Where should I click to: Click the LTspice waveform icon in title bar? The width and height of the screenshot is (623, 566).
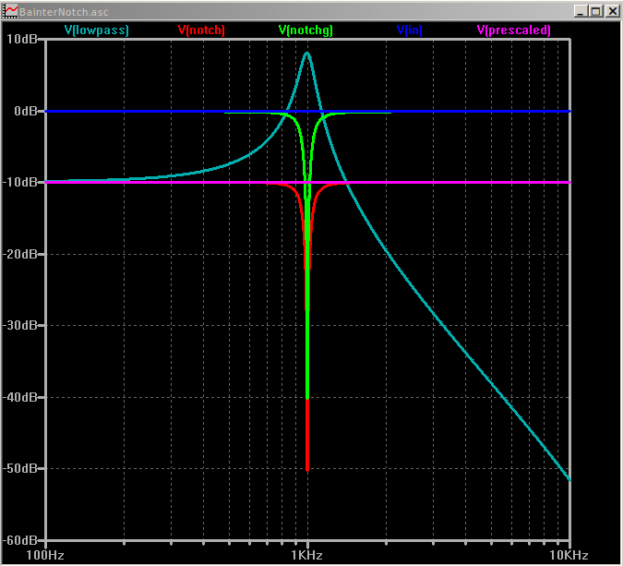pyautogui.click(x=10, y=11)
